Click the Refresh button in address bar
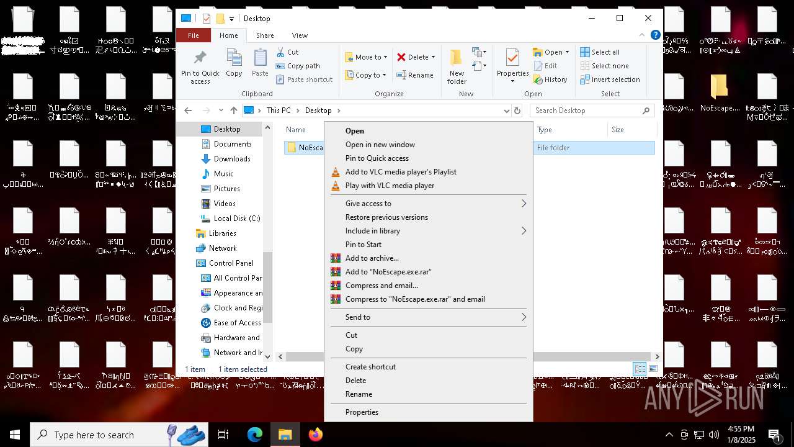Viewport: 794px width, 447px height. coord(517,111)
